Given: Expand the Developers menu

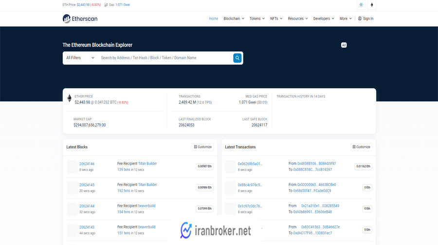Looking at the screenshot, I should [324, 18].
